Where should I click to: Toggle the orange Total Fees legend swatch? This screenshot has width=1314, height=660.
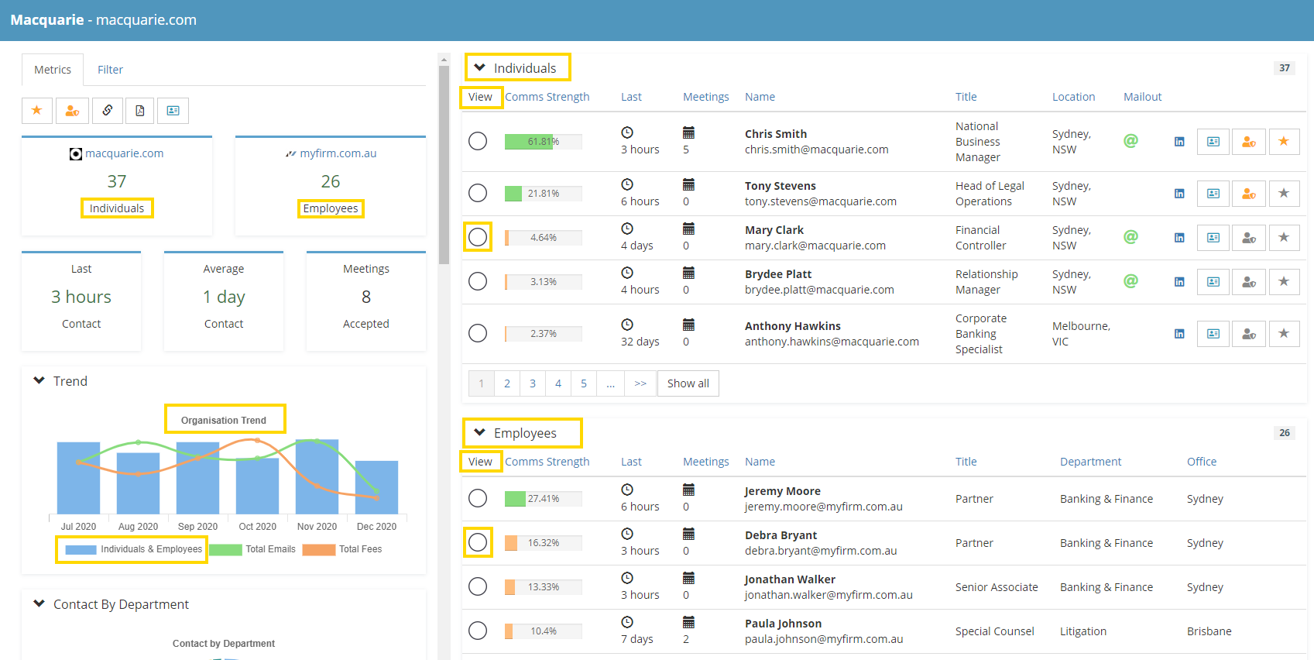coord(319,549)
